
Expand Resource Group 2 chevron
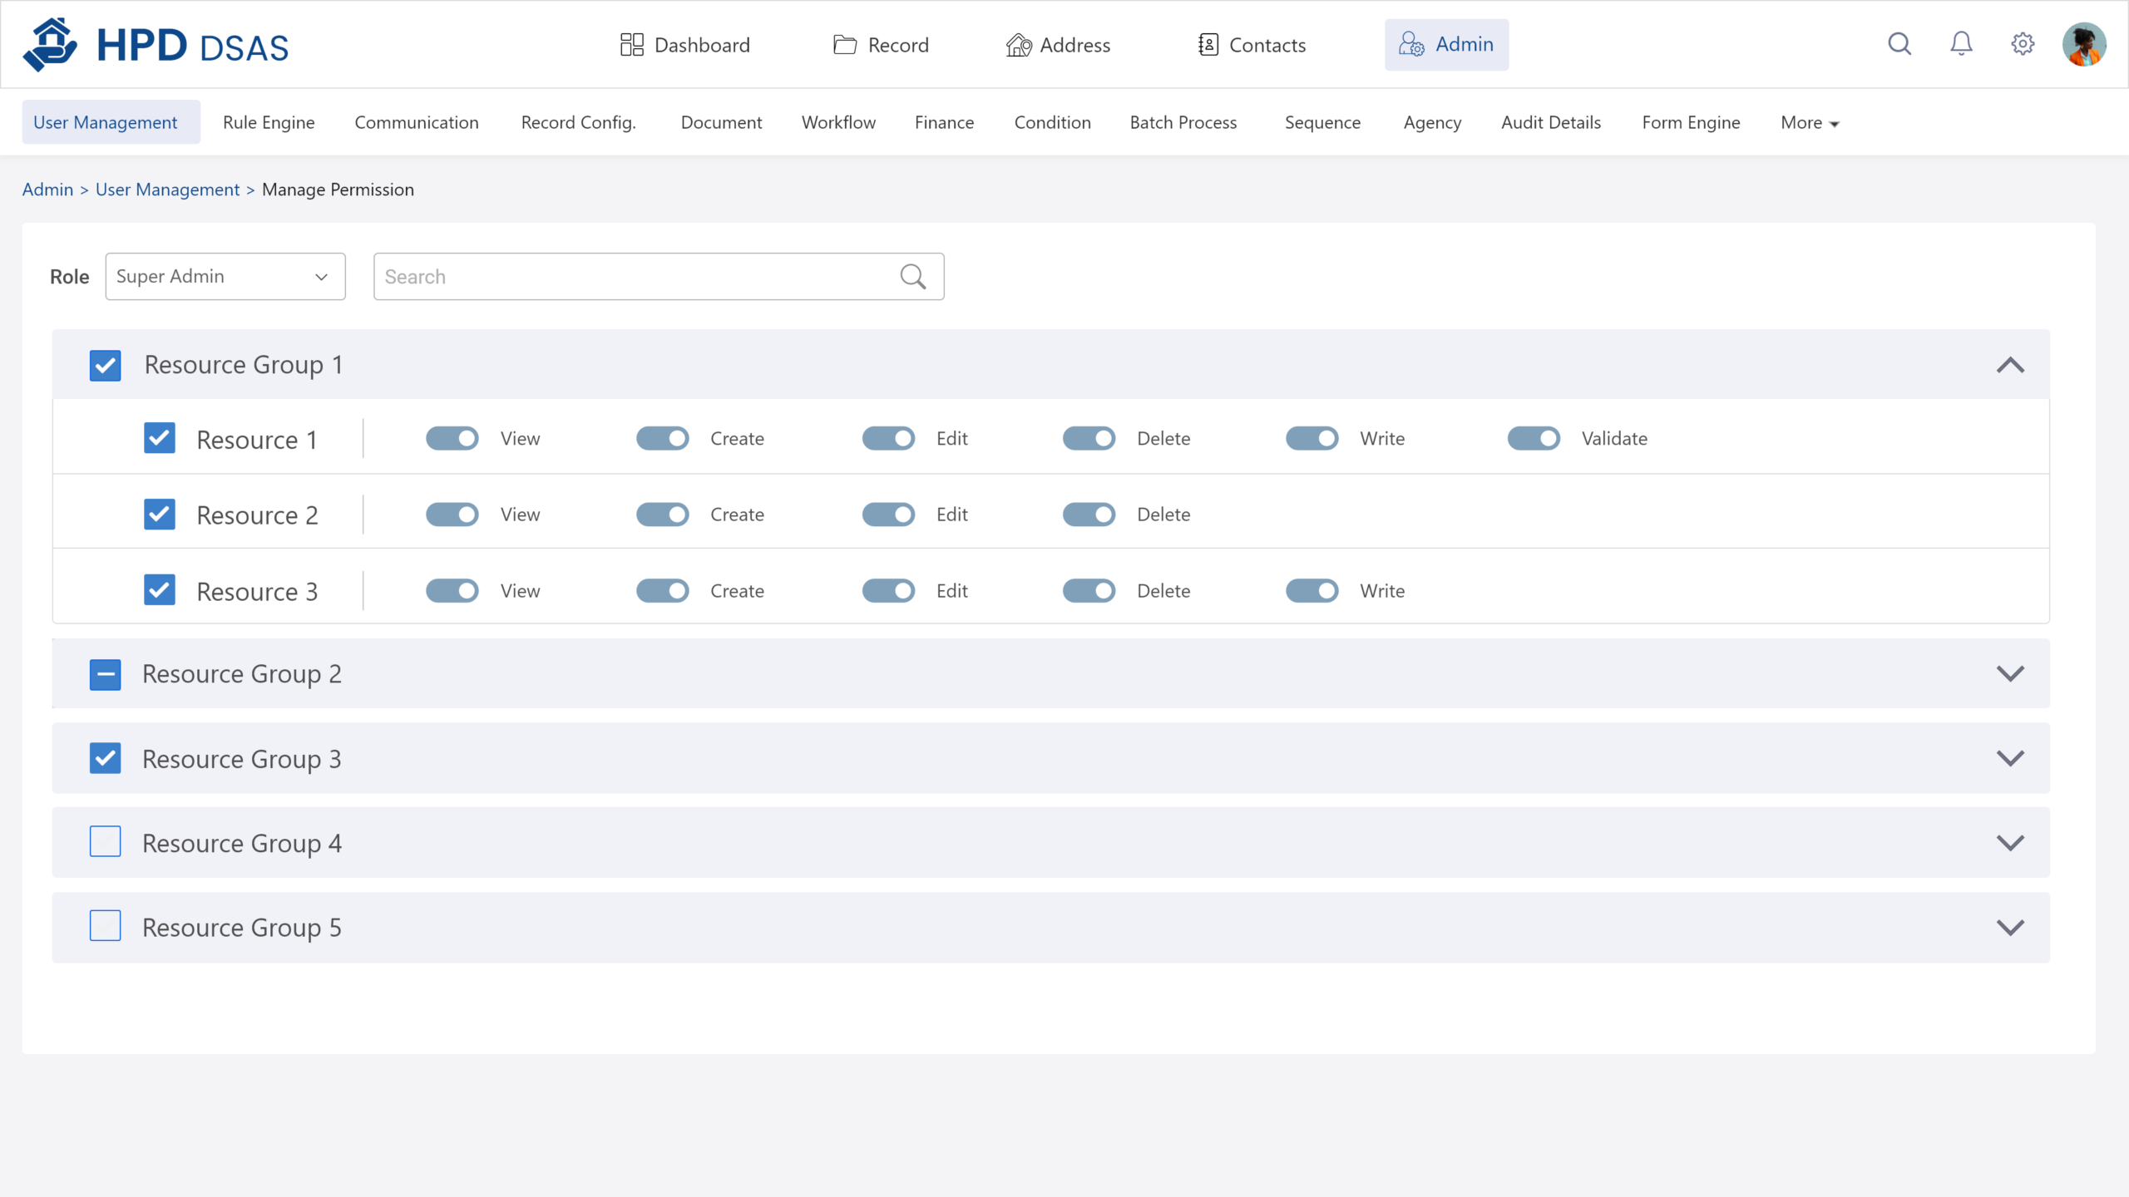[2010, 673]
